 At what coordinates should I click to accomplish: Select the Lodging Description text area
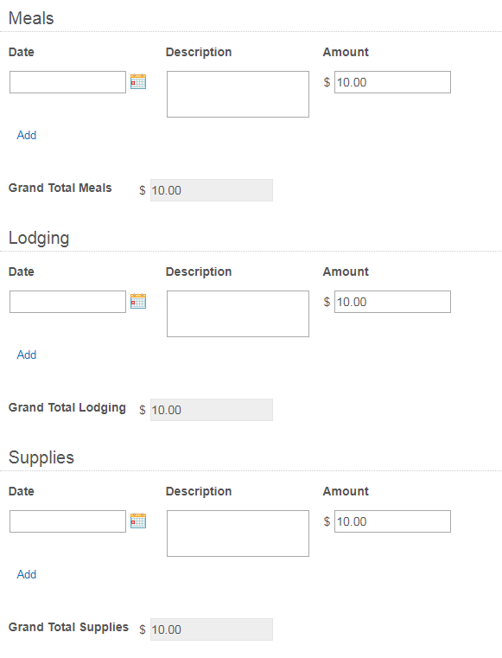pyautogui.click(x=238, y=314)
